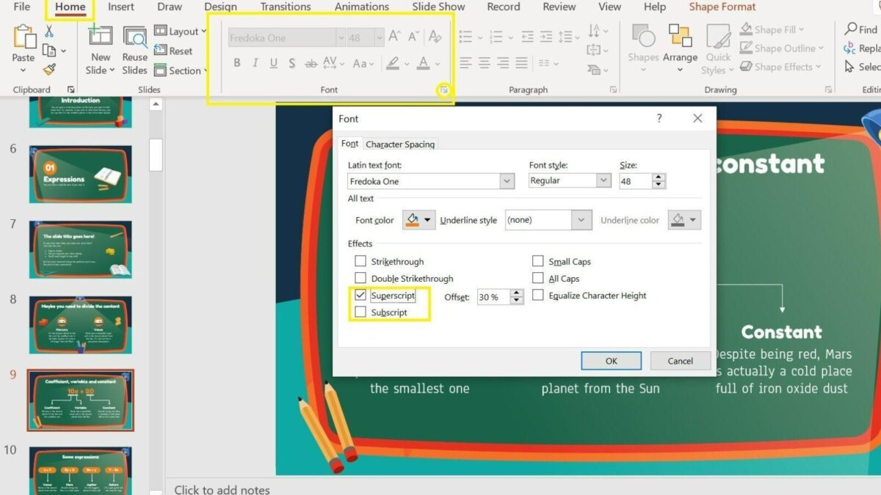This screenshot has width=881, height=495.
Task: Click the Align Left paragraph icon
Action: point(465,63)
